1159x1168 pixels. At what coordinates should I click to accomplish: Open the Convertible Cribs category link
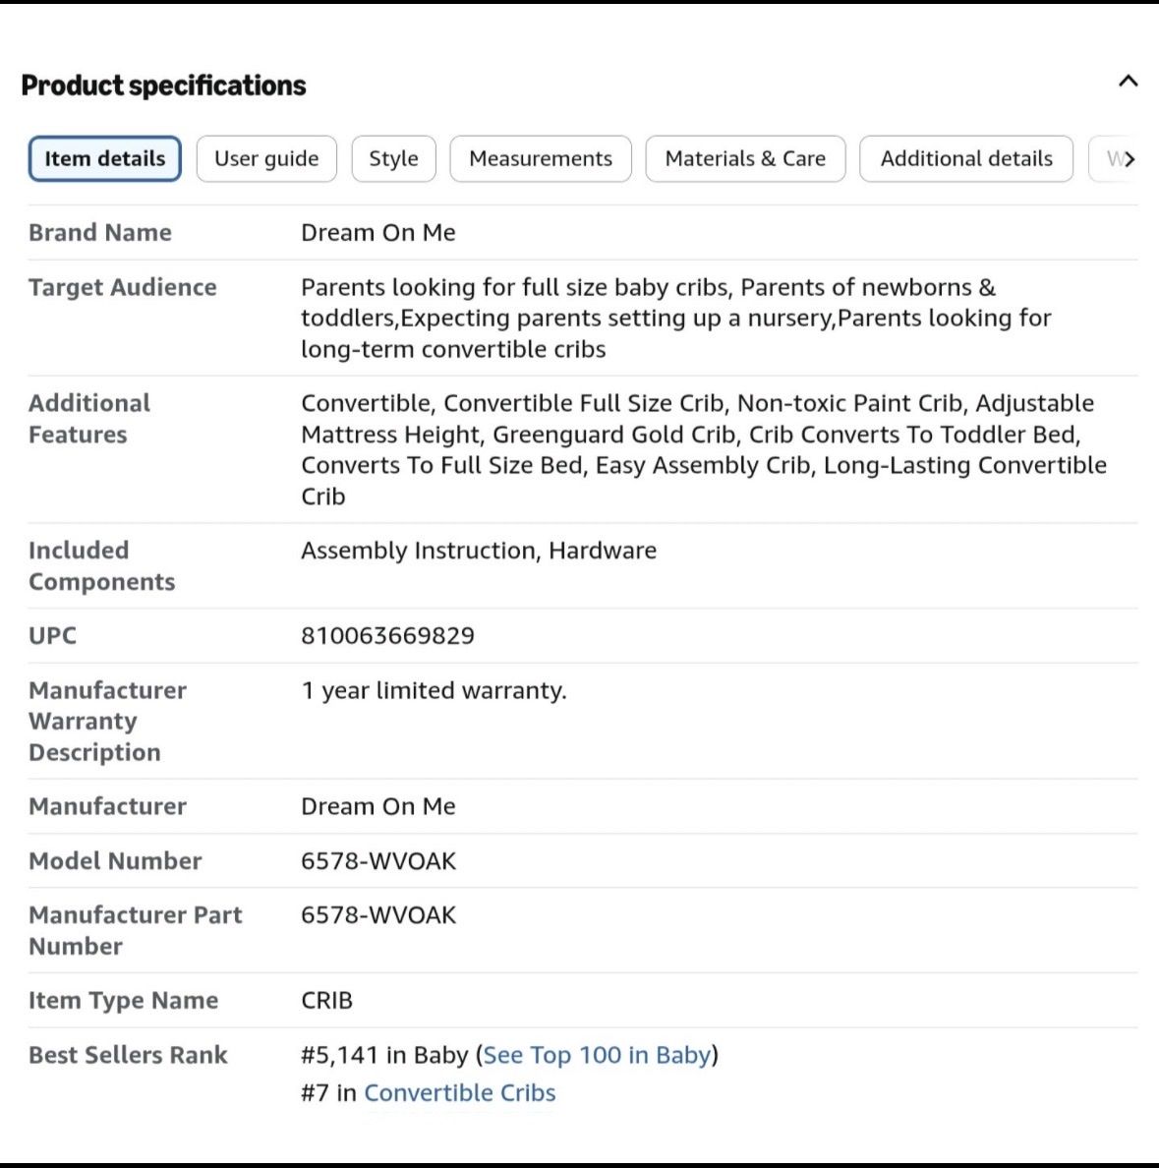tap(460, 1092)
